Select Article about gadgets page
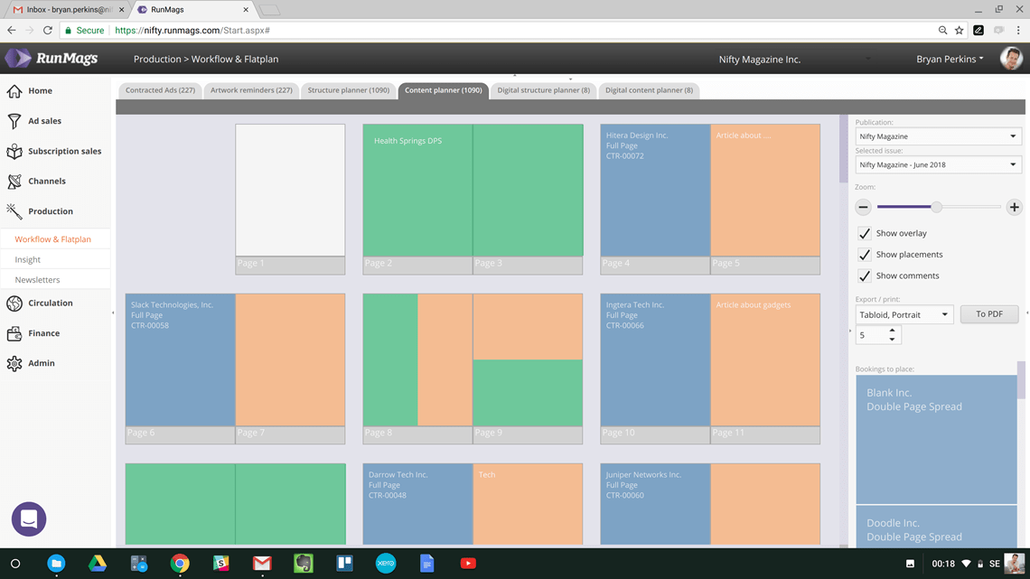Image resolution: width=1030 pixels, height=579 pixels. [765, 360]
